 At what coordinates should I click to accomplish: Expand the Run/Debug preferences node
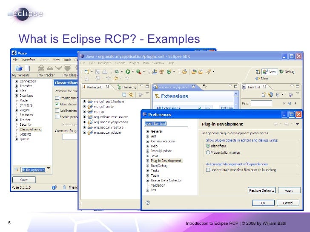[147, 166]
